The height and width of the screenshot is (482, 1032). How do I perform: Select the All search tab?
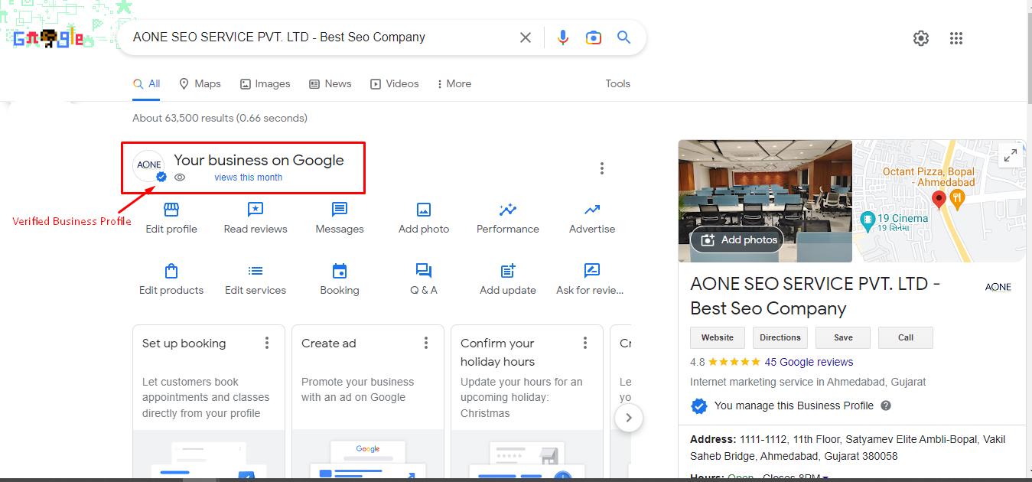(x=146, y=84)
